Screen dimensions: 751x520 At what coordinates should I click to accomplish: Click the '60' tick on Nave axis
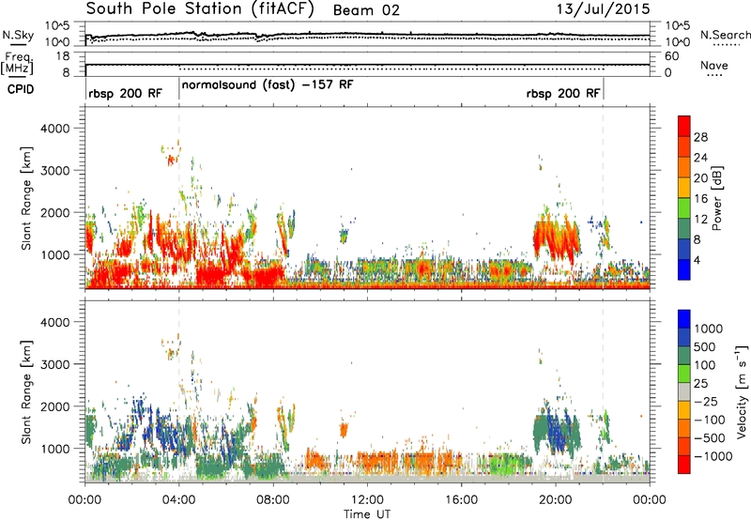pos(671,56)
